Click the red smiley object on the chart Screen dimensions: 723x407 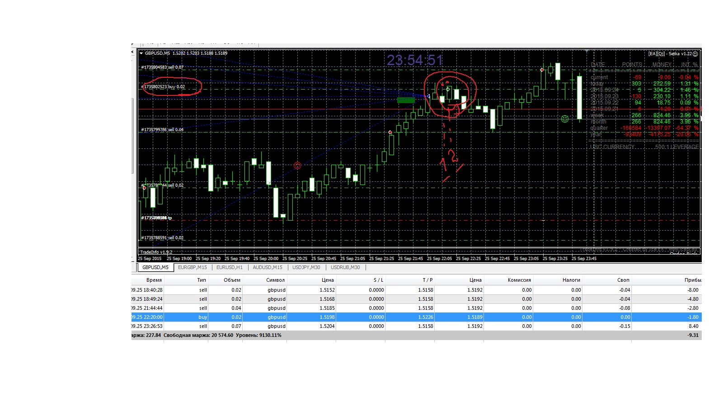tap(297, 166)
